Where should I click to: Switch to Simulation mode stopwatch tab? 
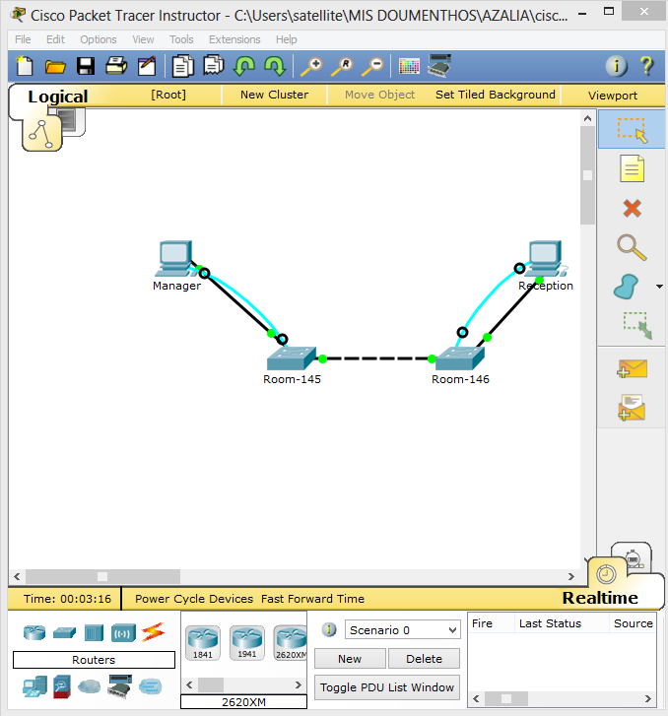(x=634, y=557)
